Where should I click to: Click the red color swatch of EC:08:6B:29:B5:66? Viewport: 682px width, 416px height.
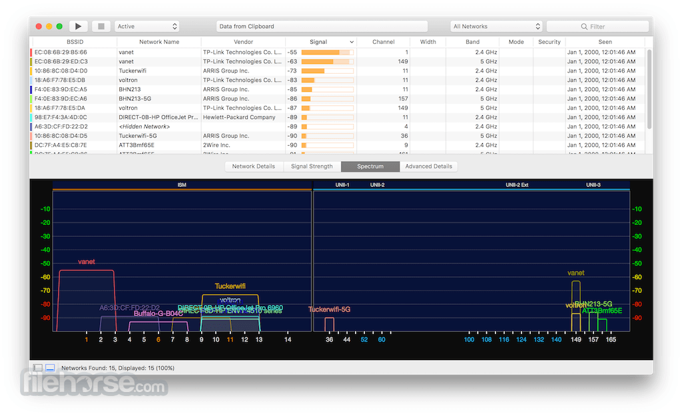(31, 52)
